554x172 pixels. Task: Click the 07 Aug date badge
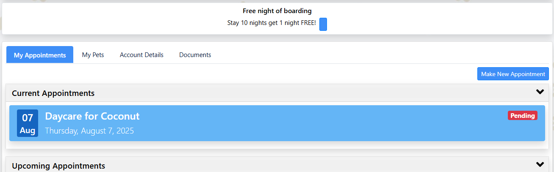click(28, 123)
